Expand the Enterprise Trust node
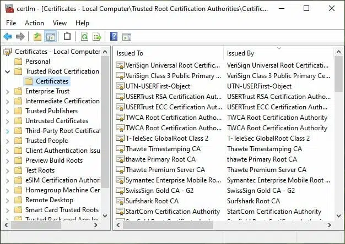 pos(8,91)
